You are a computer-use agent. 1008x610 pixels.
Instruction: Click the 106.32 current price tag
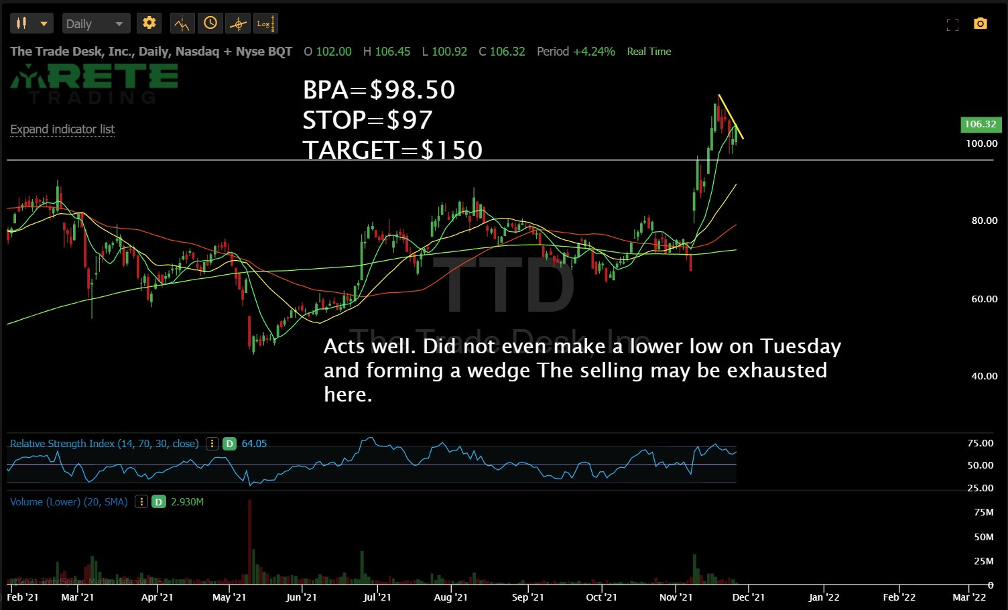coord(981,124)
